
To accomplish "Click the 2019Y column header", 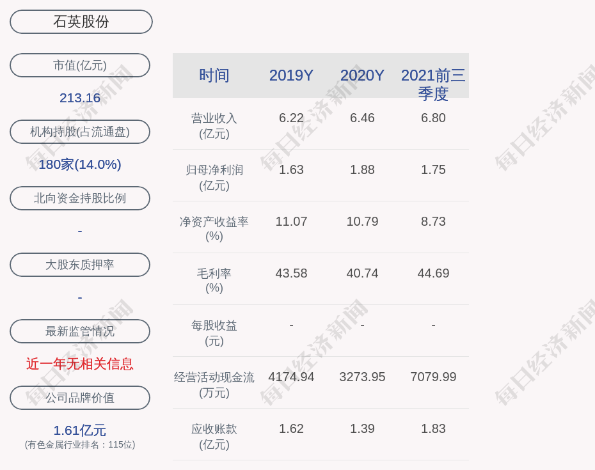I will (x=292, y=75).
